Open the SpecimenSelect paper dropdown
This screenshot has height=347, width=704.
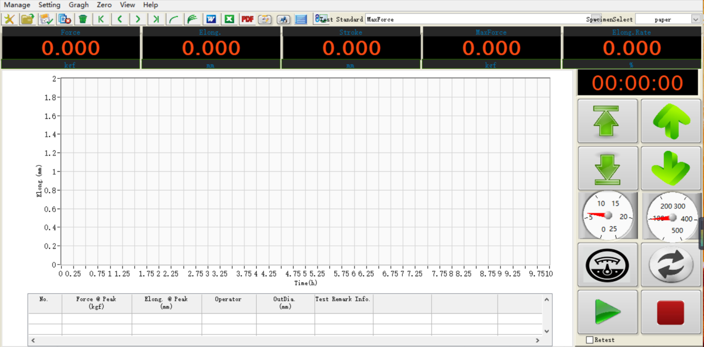click(696, 19)
